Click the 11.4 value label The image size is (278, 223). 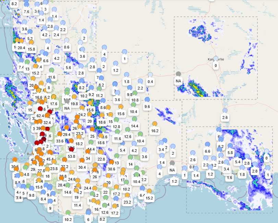pos(77,205)
